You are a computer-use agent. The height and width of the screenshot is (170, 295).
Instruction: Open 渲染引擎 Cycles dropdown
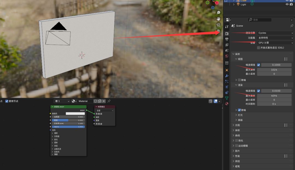tap(275, 33)
